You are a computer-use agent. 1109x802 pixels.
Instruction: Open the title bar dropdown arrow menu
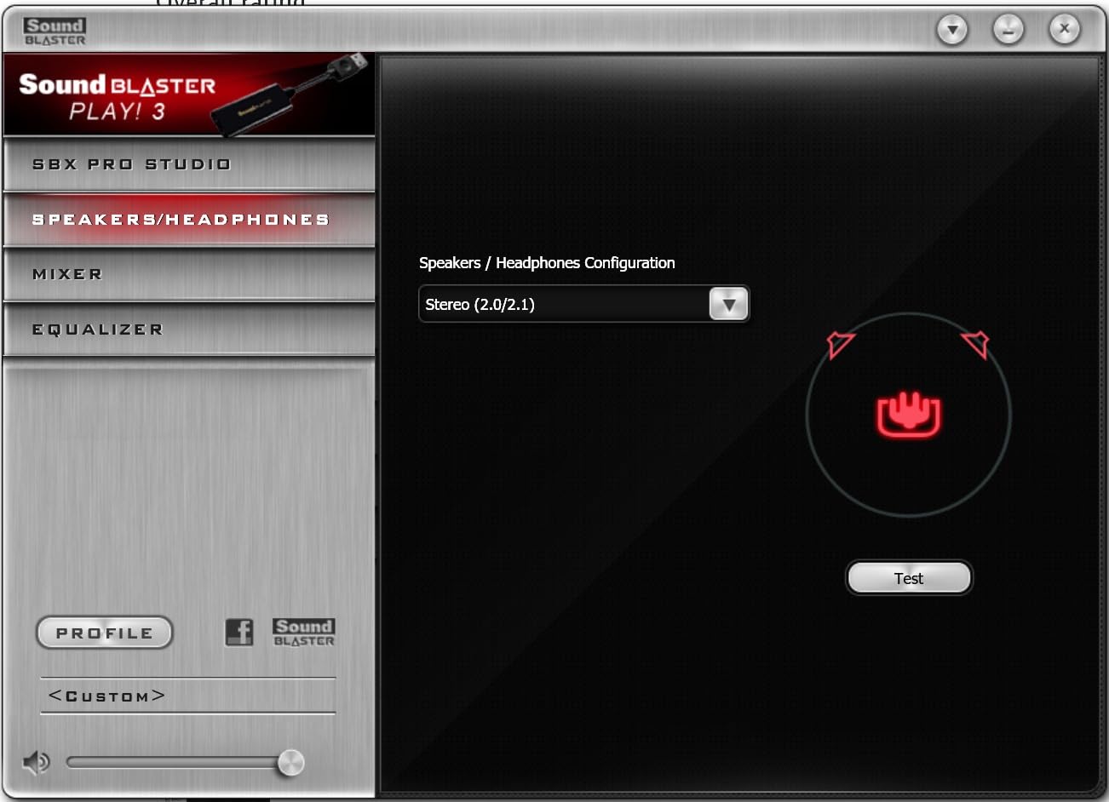click(951, 28)
